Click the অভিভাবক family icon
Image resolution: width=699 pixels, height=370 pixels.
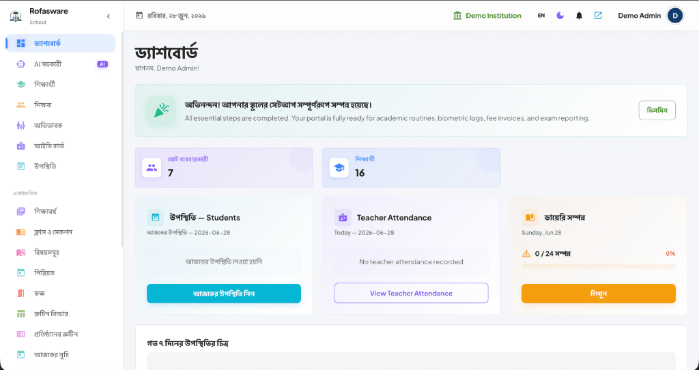point(20,125)
